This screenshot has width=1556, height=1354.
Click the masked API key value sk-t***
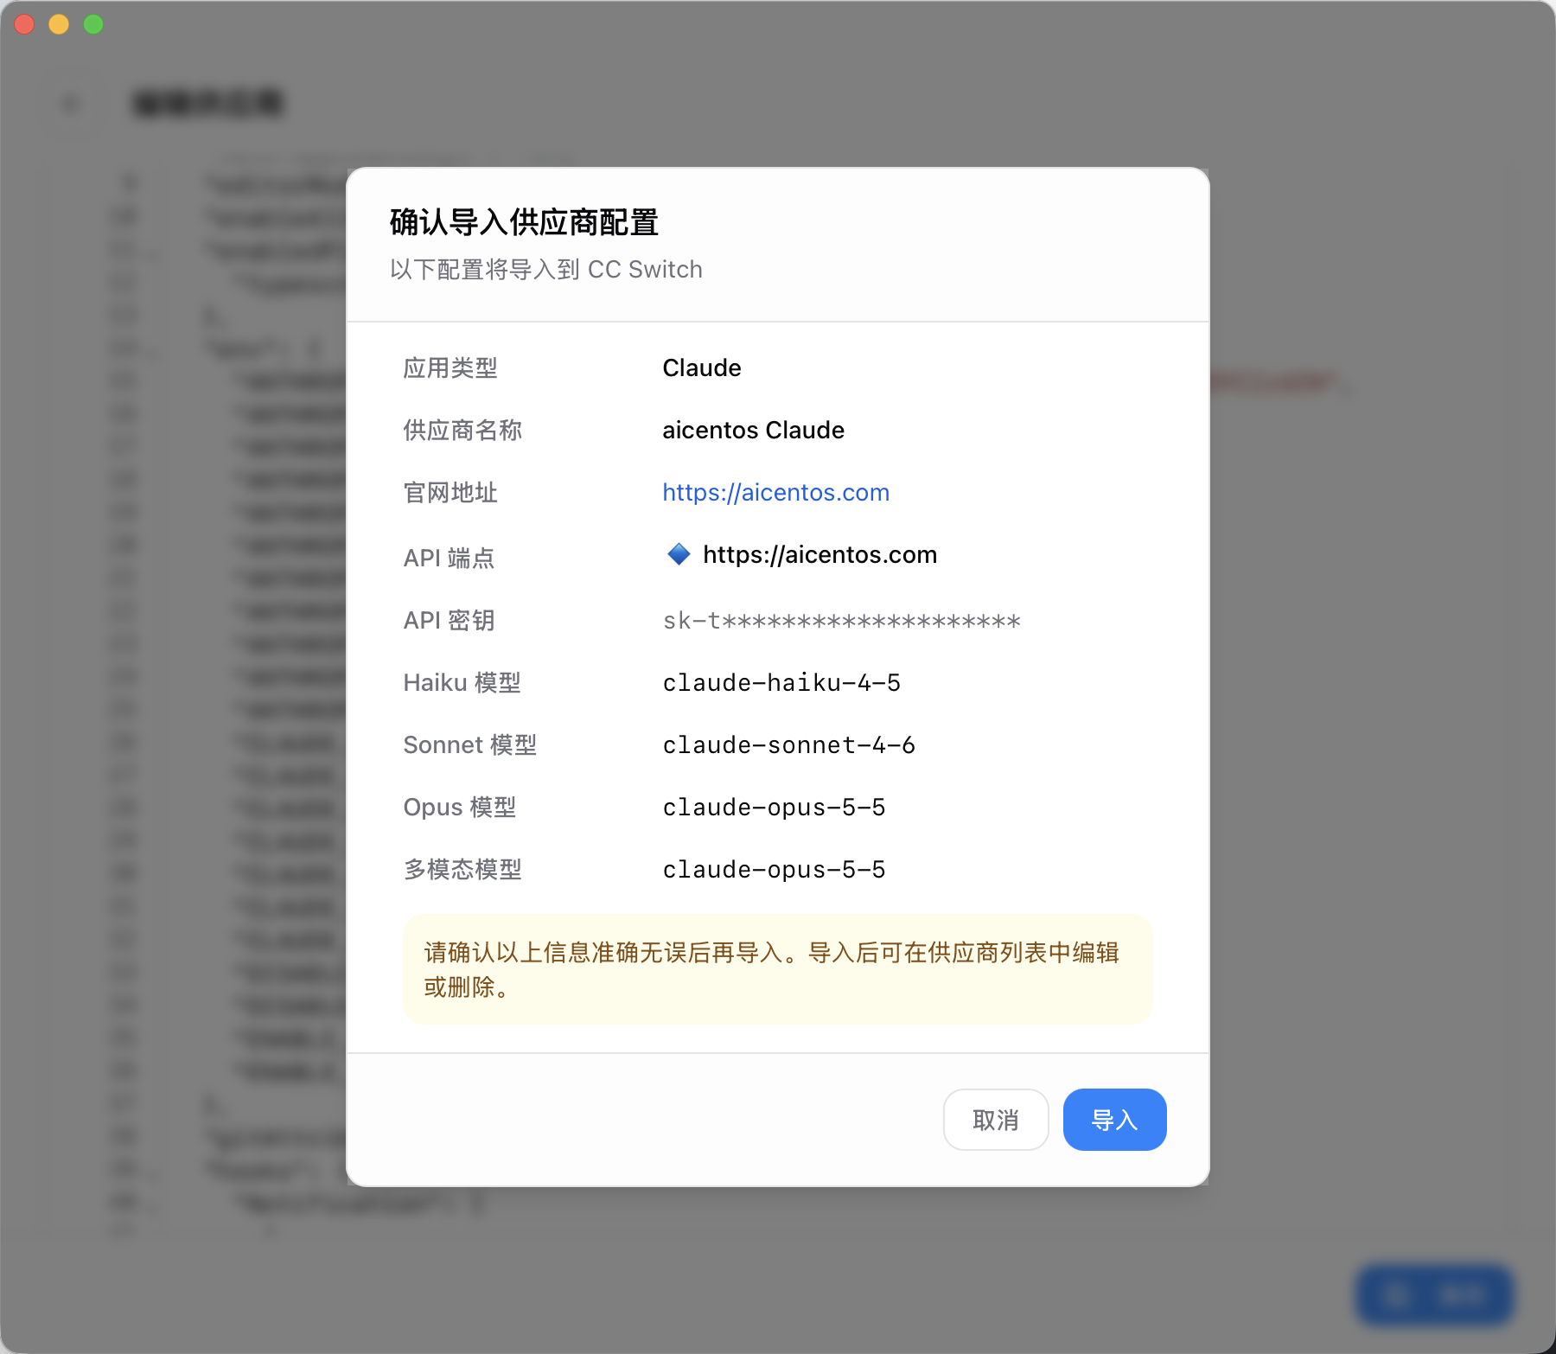click(841, 621)
